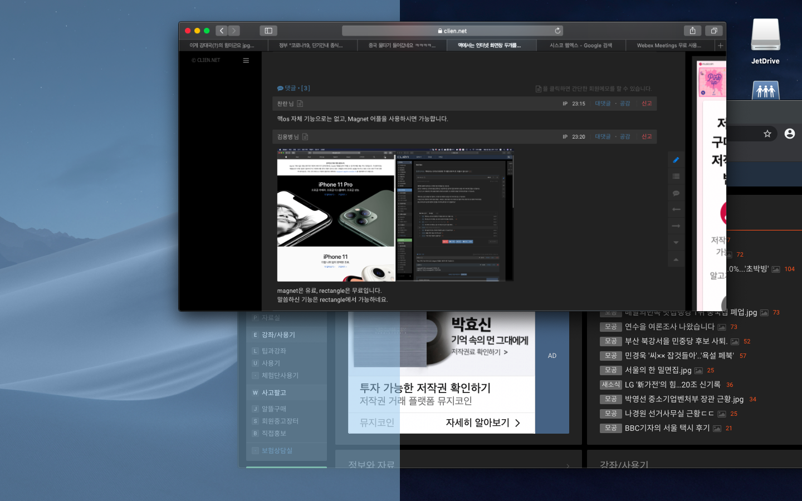Toggle the Safari sidebar button
The height and width of the screenshot is (501, 802).
point(268,31)
